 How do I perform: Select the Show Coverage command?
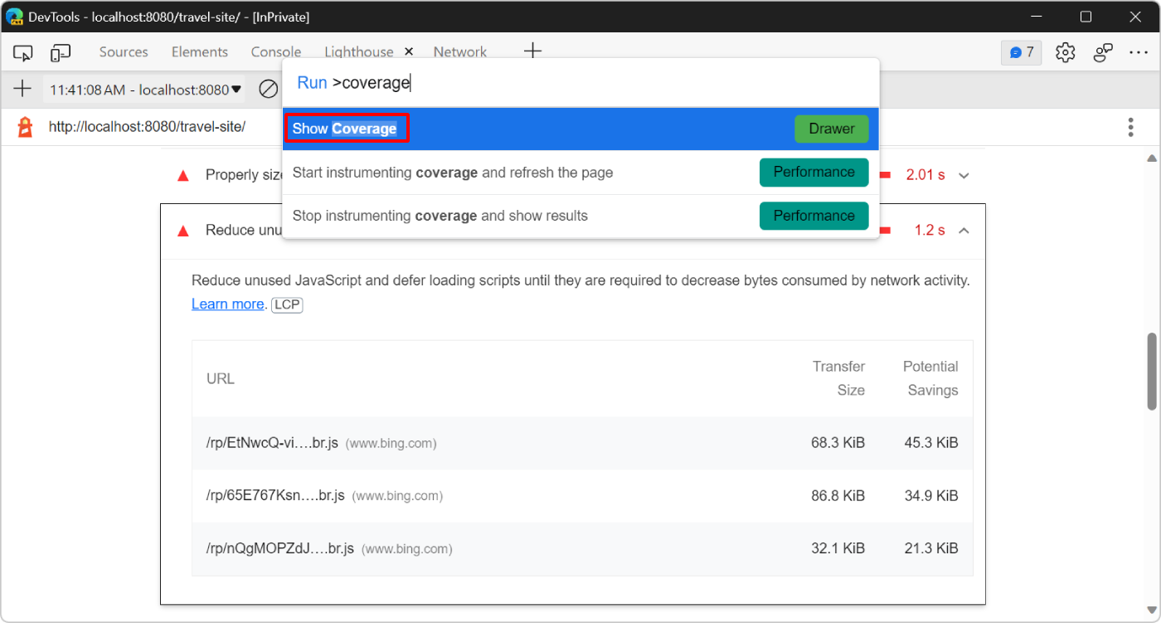(x=346, y=129)
